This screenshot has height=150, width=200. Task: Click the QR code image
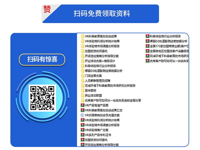click(x=42, y=98)
